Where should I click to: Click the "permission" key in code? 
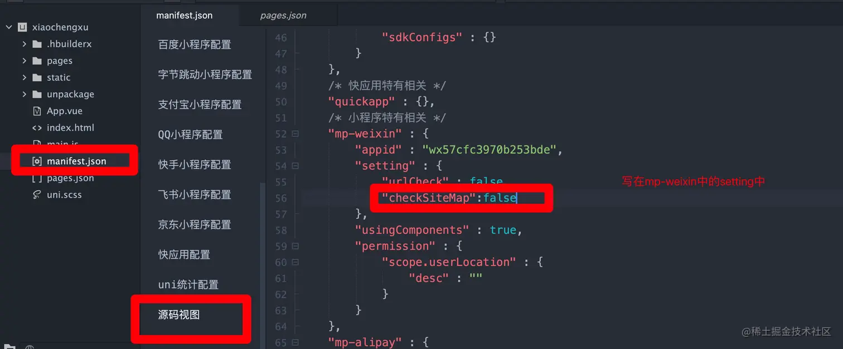click(x=395, y=246)
